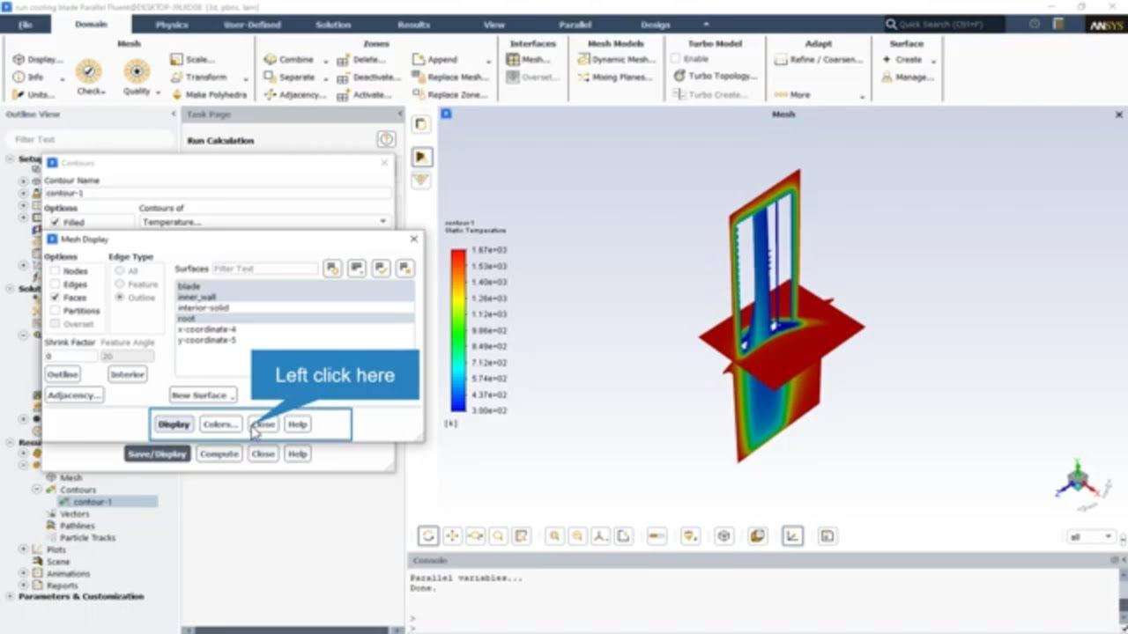Image resolution: width=1128 pixels, height=634 pixels.
Task: Open Turbo Topology tool
Action: click(x=715, y=77)
